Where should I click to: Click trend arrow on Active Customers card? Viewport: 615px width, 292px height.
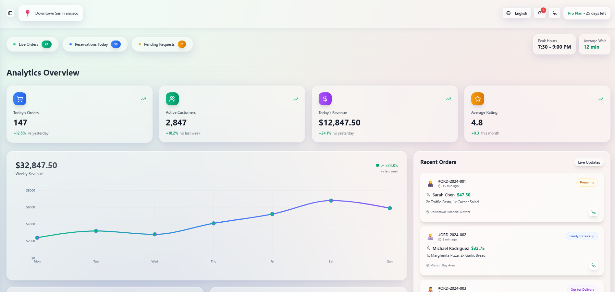[296, 99]
